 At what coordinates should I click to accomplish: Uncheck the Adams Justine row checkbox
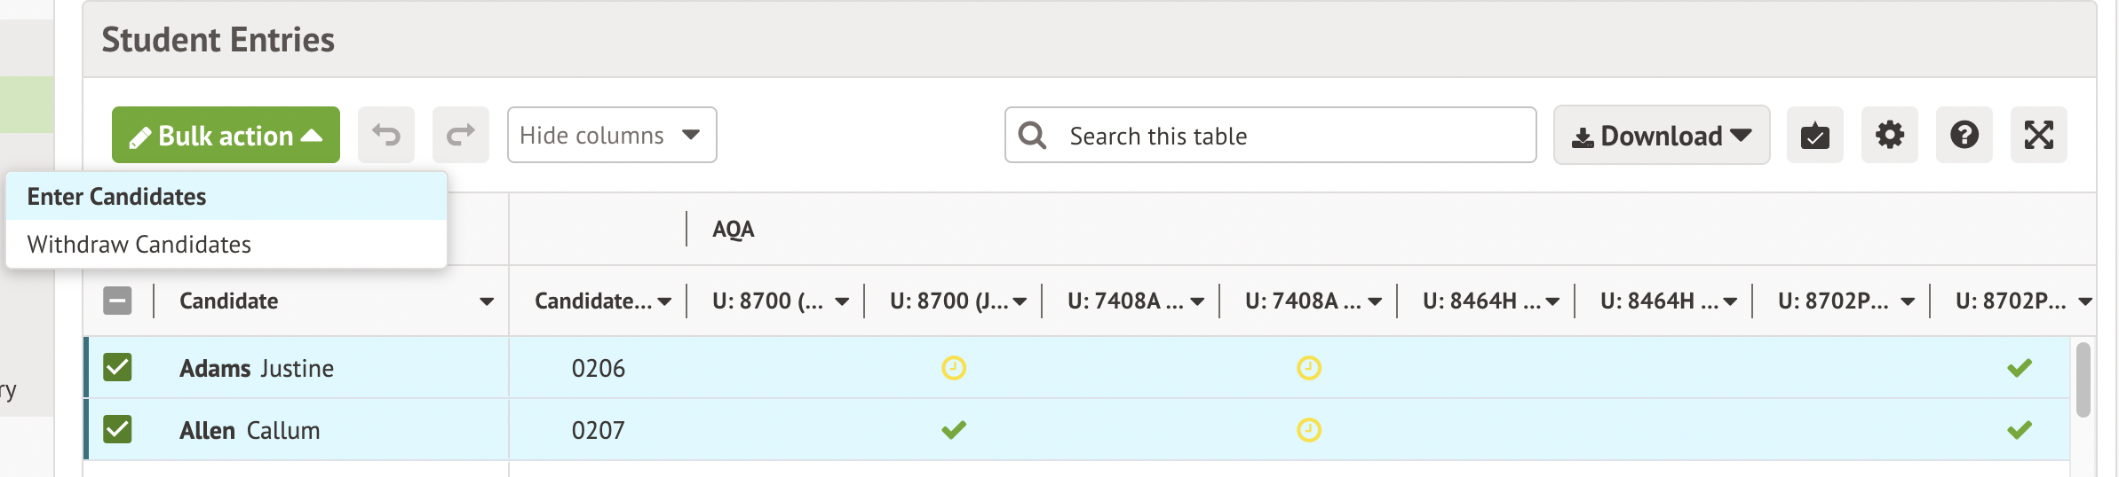[x=117, y=367]
